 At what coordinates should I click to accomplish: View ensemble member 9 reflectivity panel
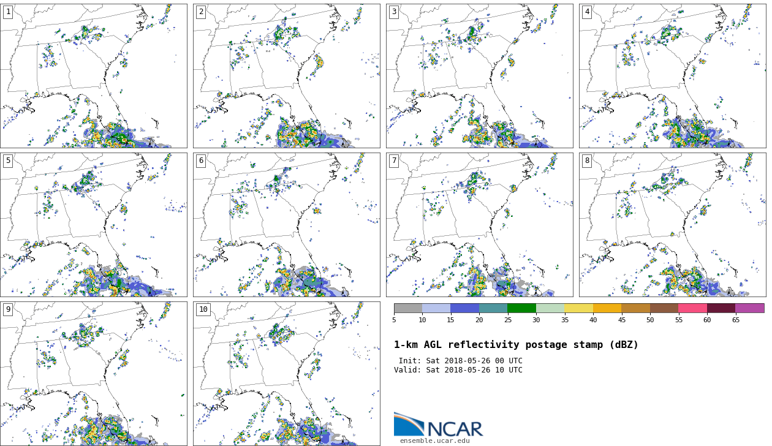click(x=94, y=373)
